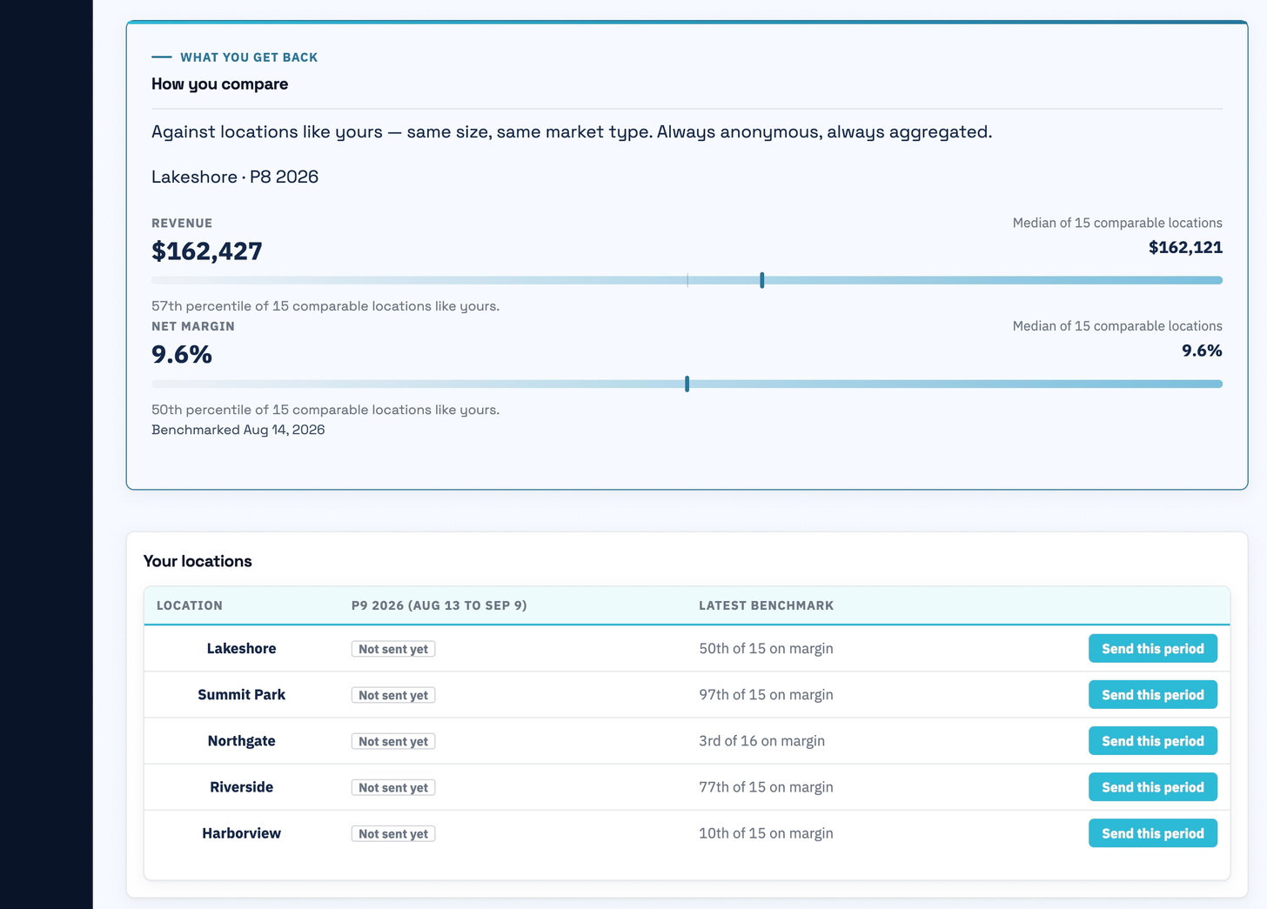The height and width of the screenshot is (909, 1267).
Task: Click '10th of 15 on margin' benchmark
Action: [x=766, y=832]
